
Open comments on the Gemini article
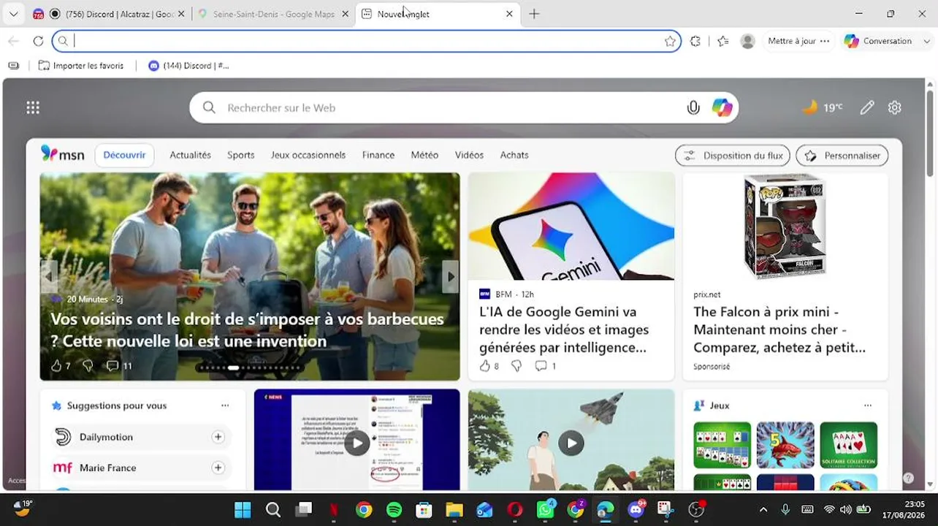pos(545,366)
